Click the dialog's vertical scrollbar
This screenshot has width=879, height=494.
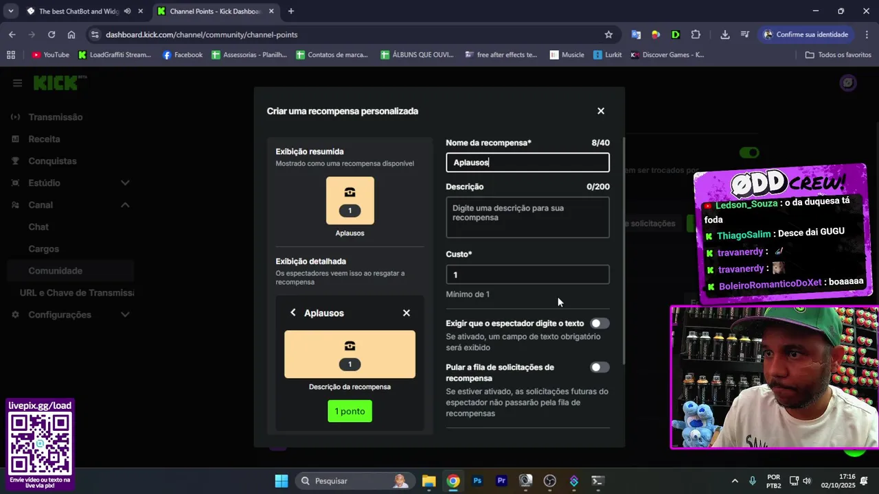[x=624, y=251]
